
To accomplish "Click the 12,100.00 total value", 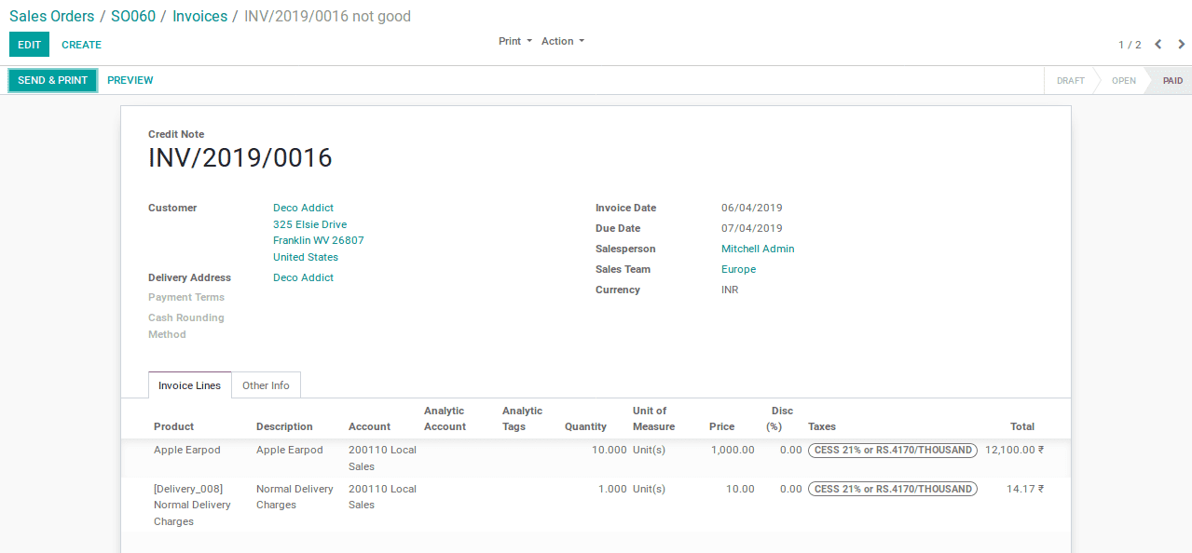I will 1014,450.
